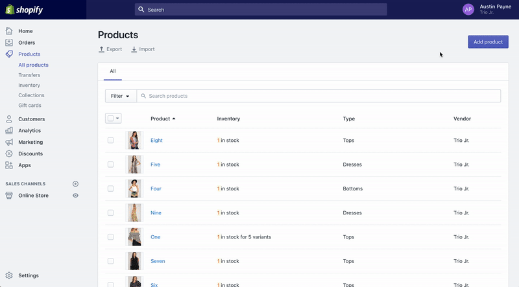Viewport: 519px width, 287px height.
Task: Click the Add product button
Action: click(x=488, y=42)
